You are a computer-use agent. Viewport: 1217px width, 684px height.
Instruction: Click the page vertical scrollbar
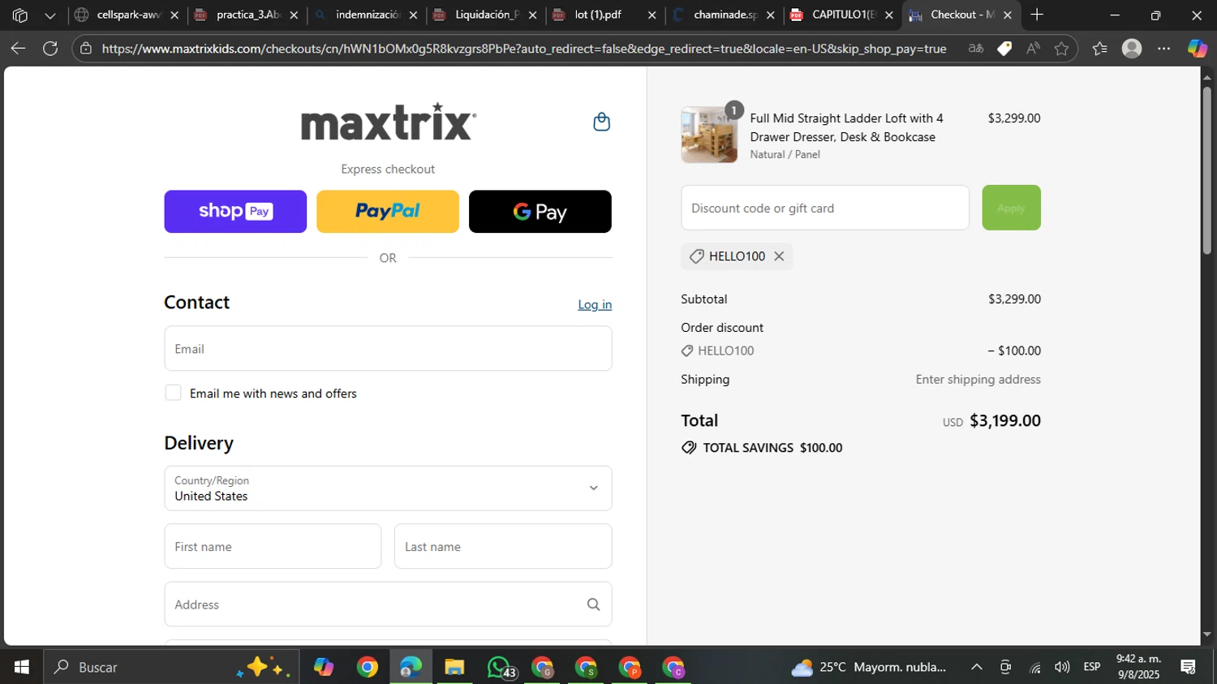pyautogui.click(x=1207, y=170)
